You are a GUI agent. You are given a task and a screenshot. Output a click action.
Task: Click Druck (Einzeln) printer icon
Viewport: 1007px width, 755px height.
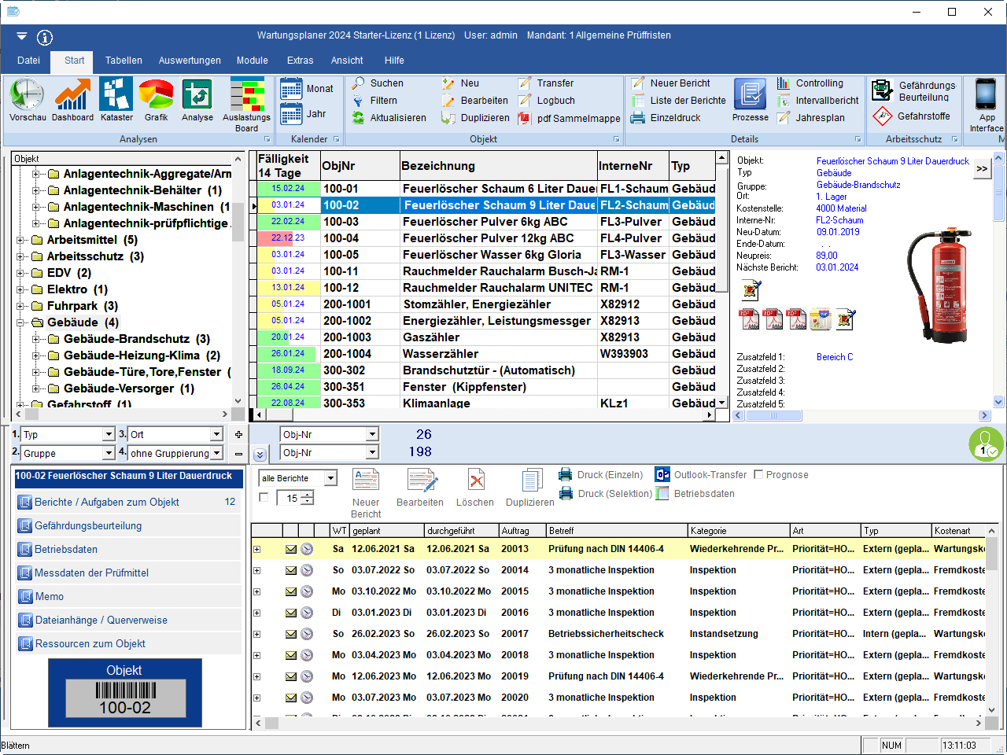565,474
